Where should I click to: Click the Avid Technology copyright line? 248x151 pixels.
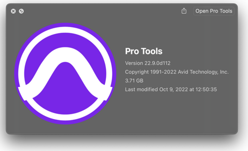pyautogui.click(x=177, y=72)
